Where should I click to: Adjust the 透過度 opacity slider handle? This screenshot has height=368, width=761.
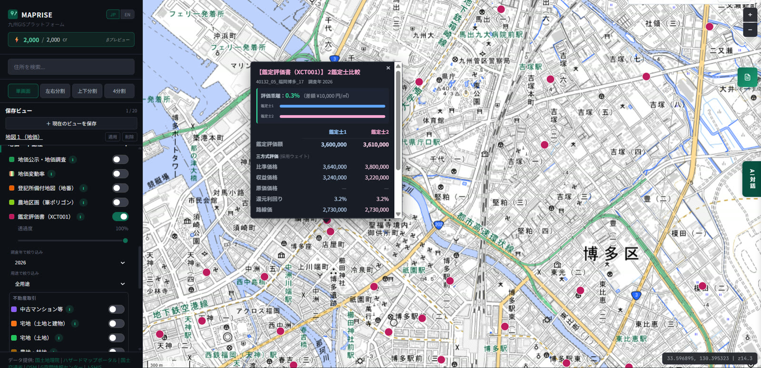point(125,241)
